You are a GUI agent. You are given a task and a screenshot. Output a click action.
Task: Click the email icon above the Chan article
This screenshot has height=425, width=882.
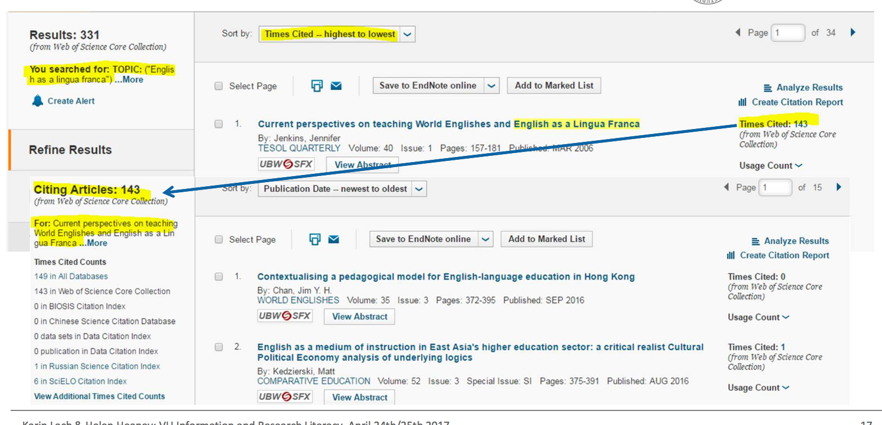click(x=334, y=239)
